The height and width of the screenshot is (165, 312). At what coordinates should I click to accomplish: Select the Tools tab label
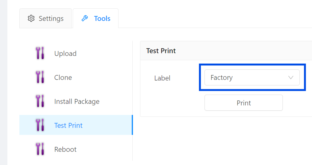coord(102,18)
